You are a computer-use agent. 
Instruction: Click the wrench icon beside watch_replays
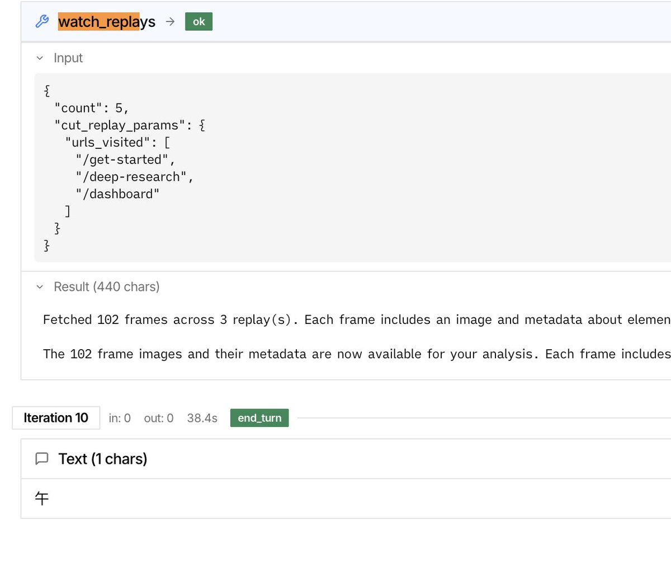tap(42, 22)
